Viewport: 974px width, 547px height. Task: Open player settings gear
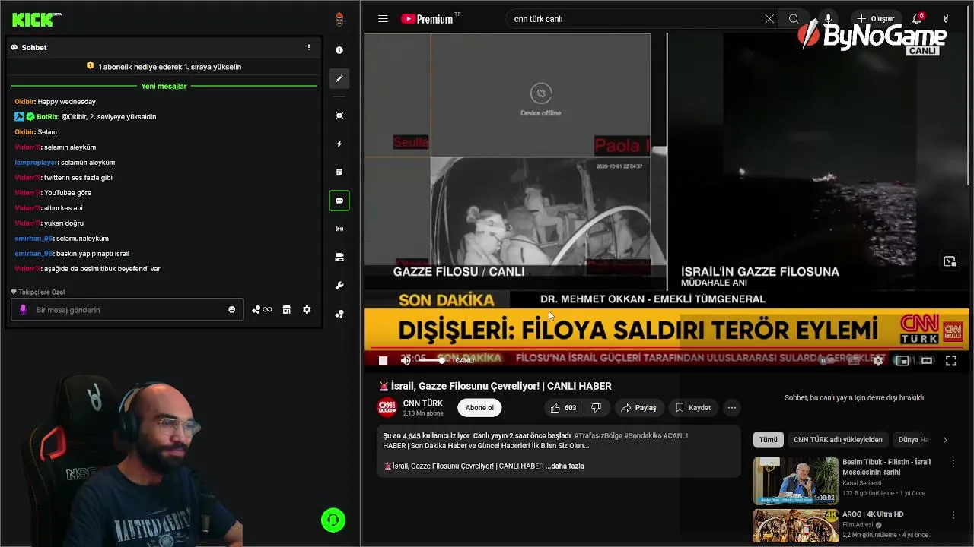pyautogui.click(x=877, y=361)
